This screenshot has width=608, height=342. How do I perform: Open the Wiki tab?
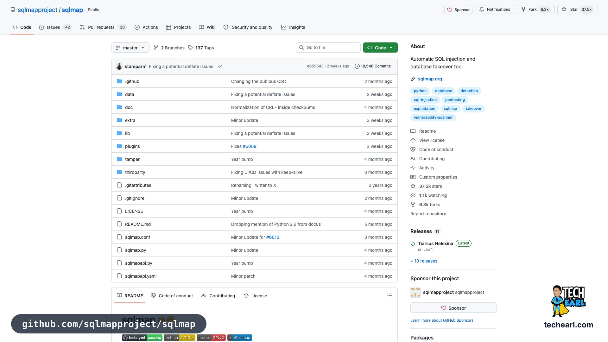pos(207,27)
